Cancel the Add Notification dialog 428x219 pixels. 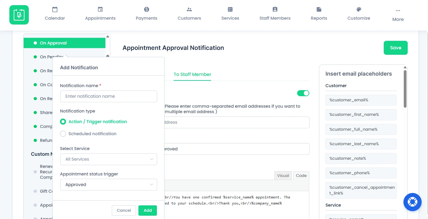pos(124,211)
